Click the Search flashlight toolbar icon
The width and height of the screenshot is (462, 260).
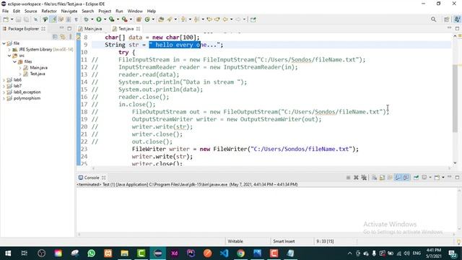(170, 19)
